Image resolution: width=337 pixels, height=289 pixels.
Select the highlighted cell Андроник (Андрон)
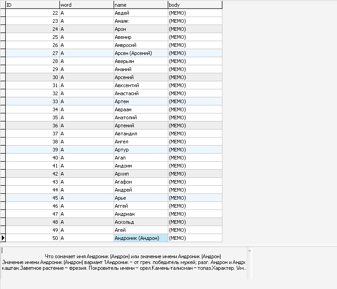tap(141, 238)
